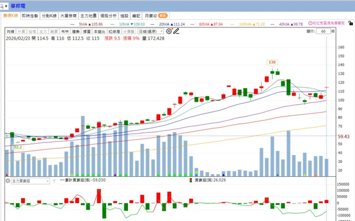
Task: Toggle the 紅綠燈 overlay button
Action: click(x=114, y=32)
